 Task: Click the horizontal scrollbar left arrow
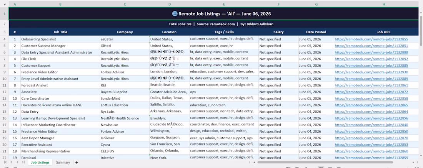tap(254, 162)
